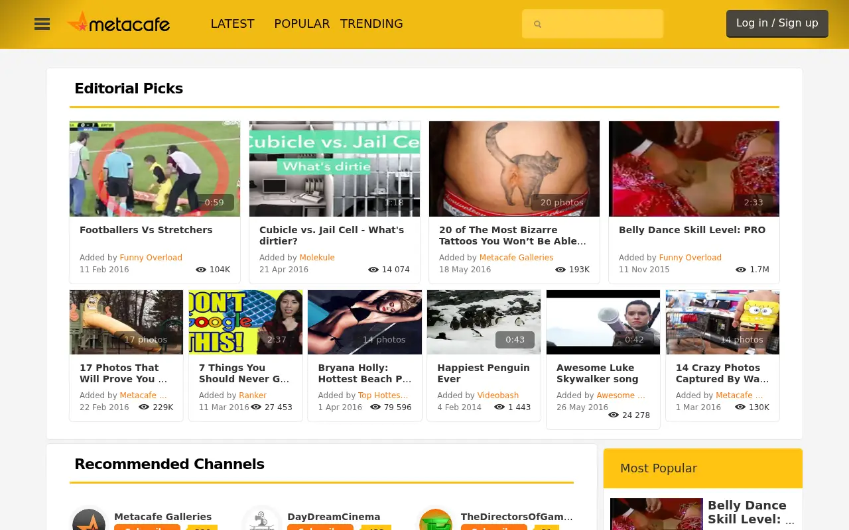Open Funny Overload link under Footballers Vs Stretchers

pyautogui.click(x=151, y=258)
